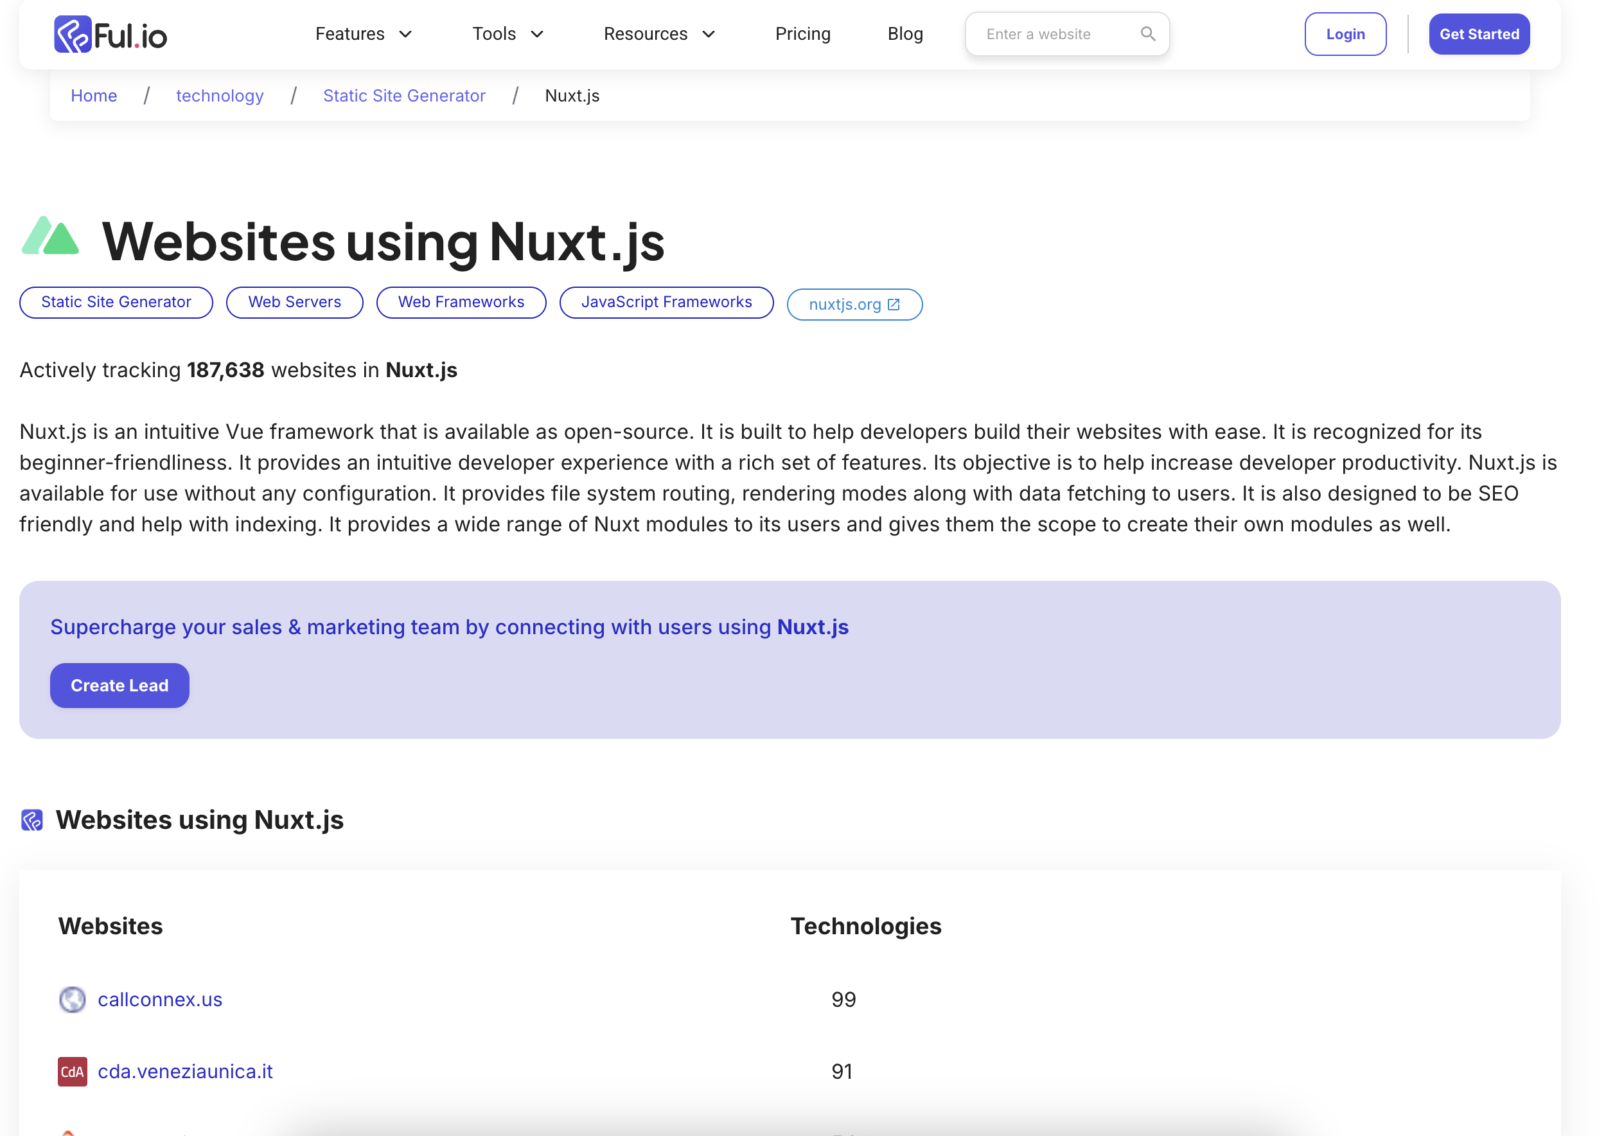Image resolution: width=1624 pixels, height=1136 pixels.
Task: Click the Ful.io logo icon
Action: point(73,34)
